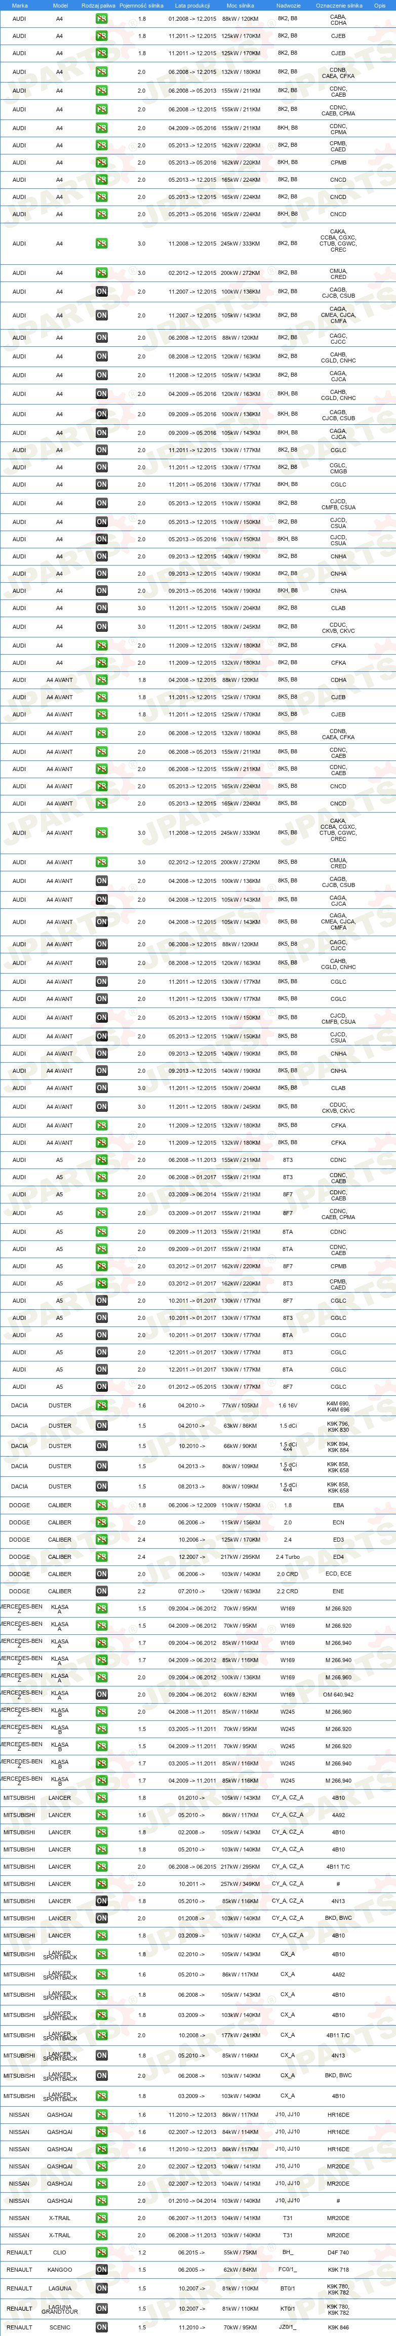The height and width of the screenshot is (2336, 396).
Task: Click petrol icon in Lancer Sportback 177kW / 241KM row
Action: pos(101,2035)
